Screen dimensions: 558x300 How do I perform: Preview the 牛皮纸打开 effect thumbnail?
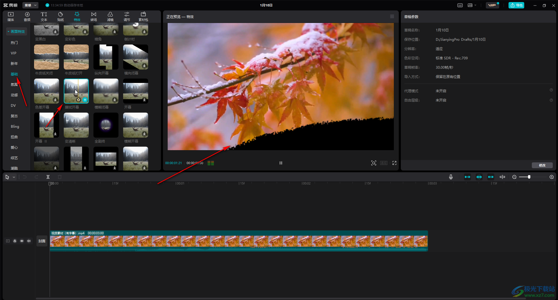(76, 57)
